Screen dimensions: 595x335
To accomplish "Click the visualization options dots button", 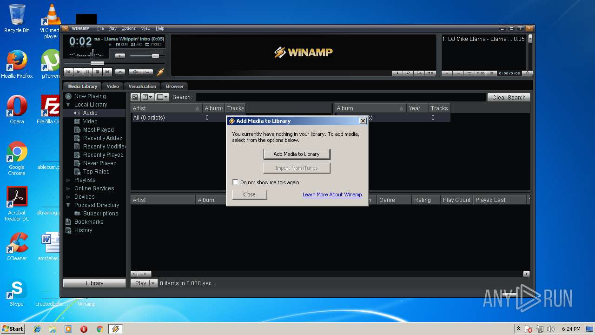I will (397, 73).
